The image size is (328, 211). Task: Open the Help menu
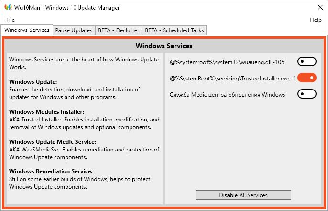pos(316,20)
